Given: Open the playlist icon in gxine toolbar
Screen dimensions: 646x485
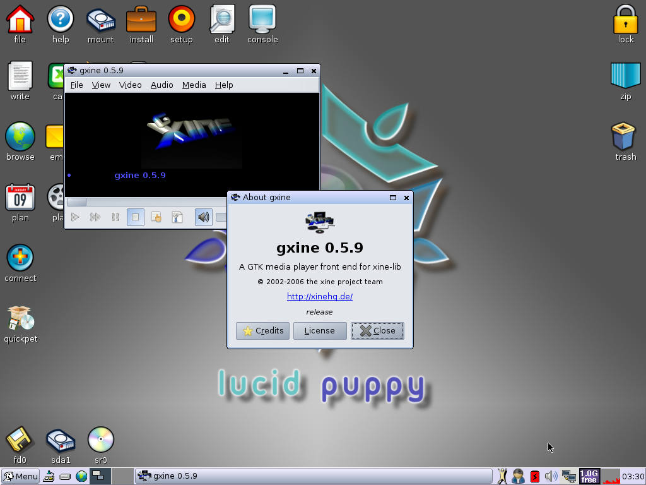Looking at the screenshot, I should point(156,217).
